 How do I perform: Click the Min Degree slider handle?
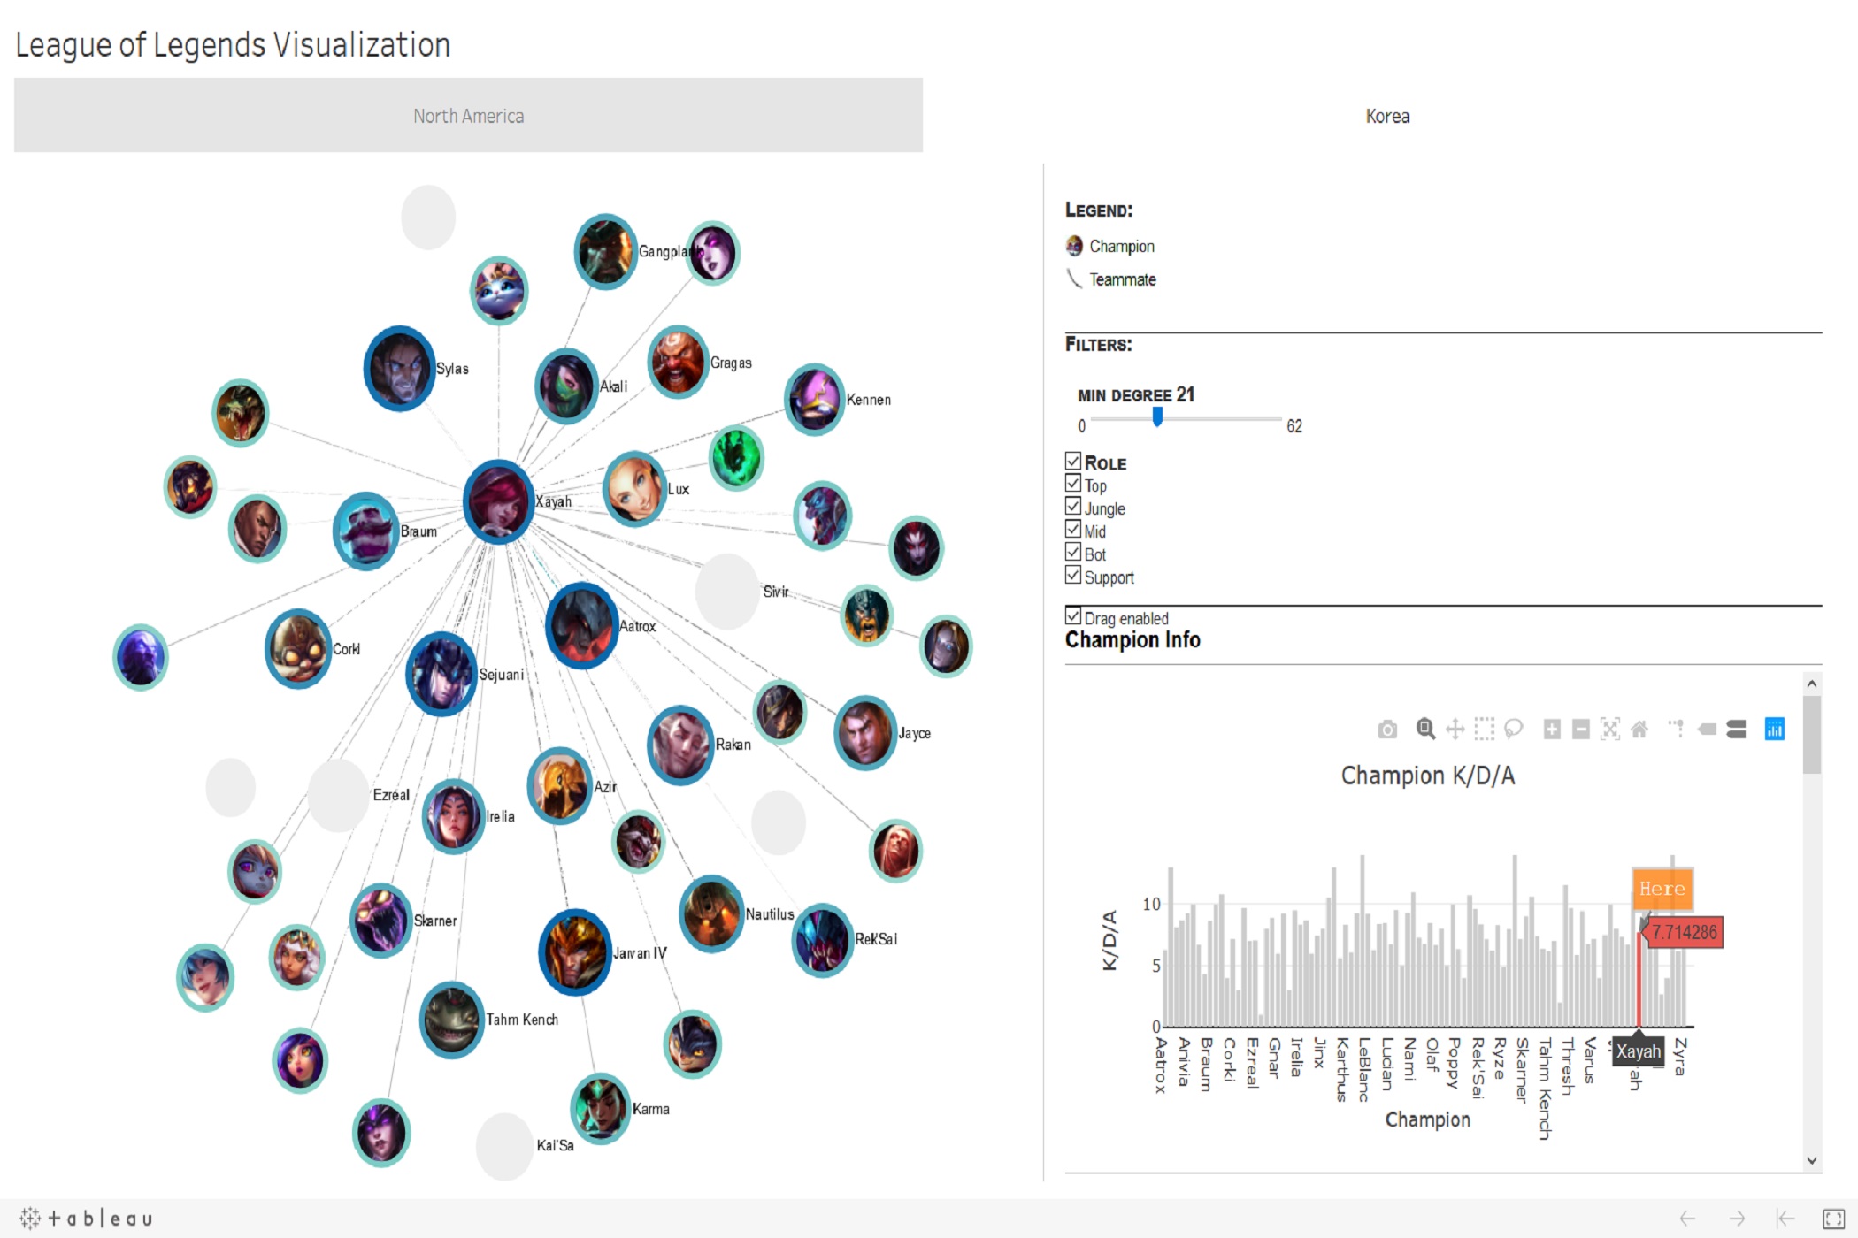(1157, 416)
